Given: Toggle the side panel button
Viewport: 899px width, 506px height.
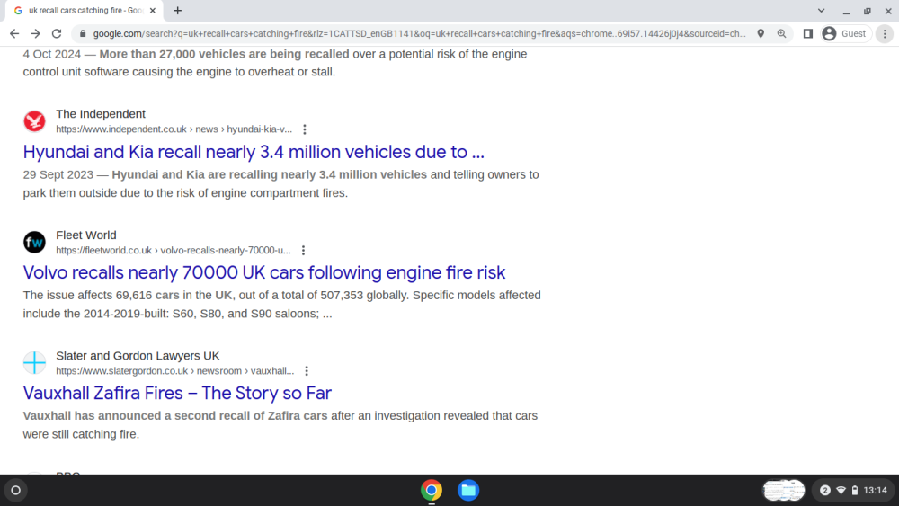Looking at the screenshot, I should (808, 34).
